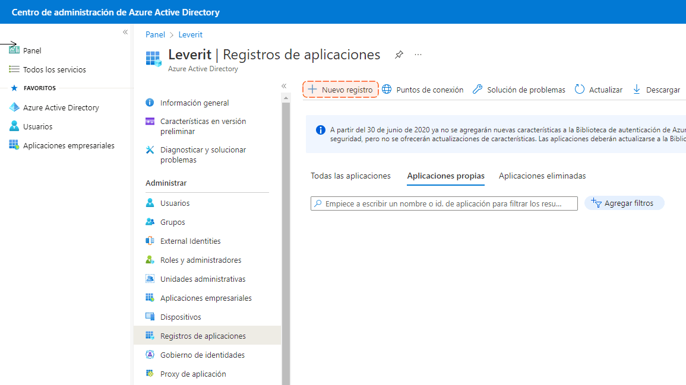The width and height of the screenshot is (686, 385).
Task: Click the Gobierno de identidades icon
Action: coord(150,354)
